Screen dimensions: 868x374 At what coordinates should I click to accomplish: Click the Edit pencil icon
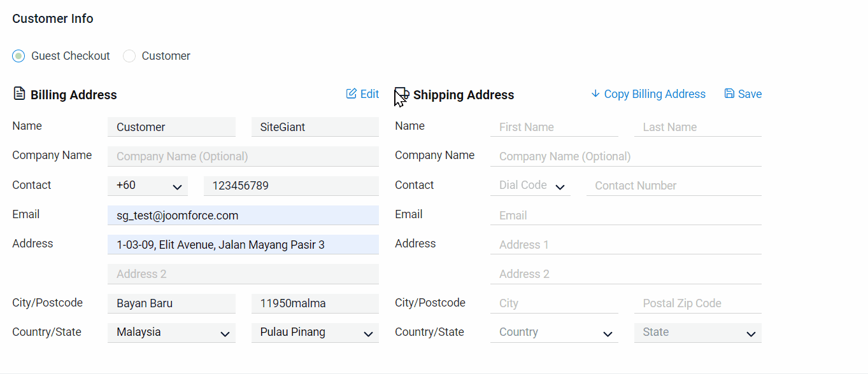click(x=352, y=94)
